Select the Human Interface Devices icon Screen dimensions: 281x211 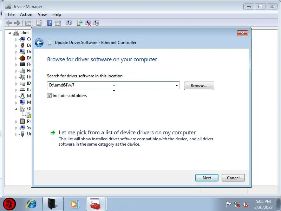pyautogui.click(x=22, y=77)
